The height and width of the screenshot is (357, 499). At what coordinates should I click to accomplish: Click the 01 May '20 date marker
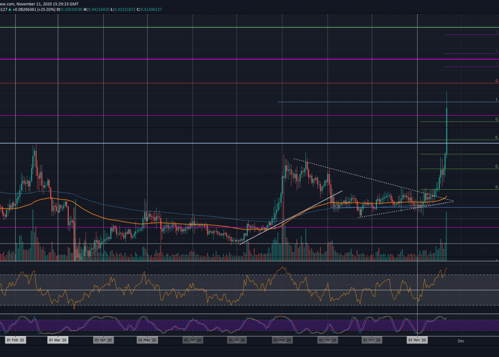click(147, 340)
